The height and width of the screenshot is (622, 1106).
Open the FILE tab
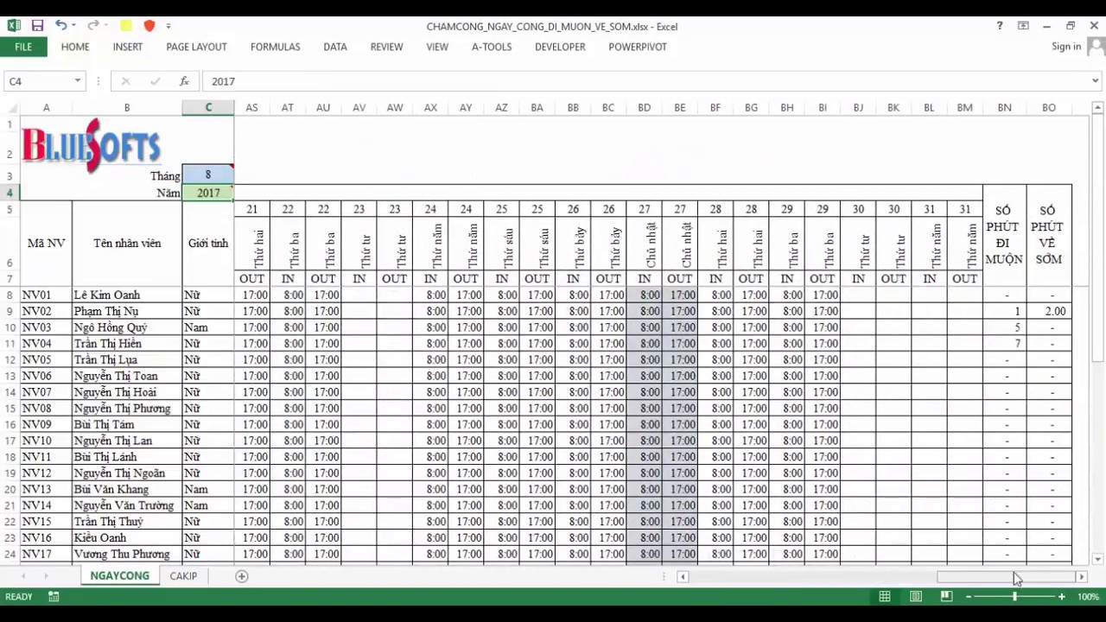[x=23, y=47]
